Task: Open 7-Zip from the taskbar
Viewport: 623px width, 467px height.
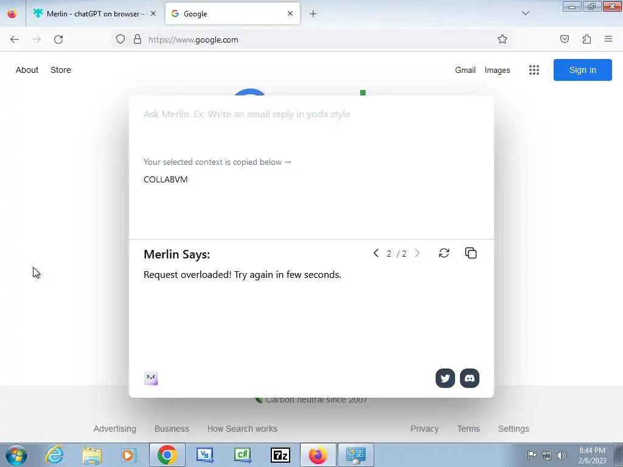Action: [x=280, y=455]
